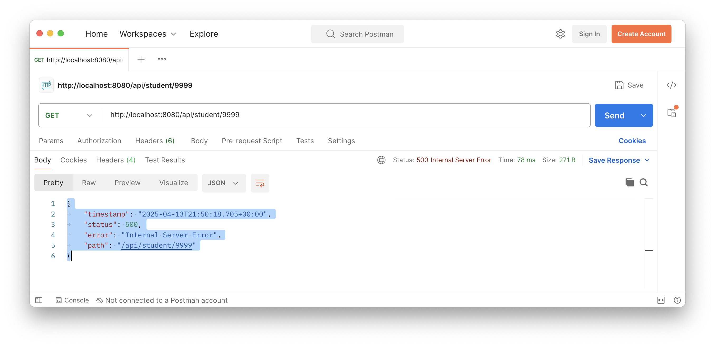Click the code snippet icon in right sidebar
The width and height of the screenshot is (715, 346).
[671, 85]
